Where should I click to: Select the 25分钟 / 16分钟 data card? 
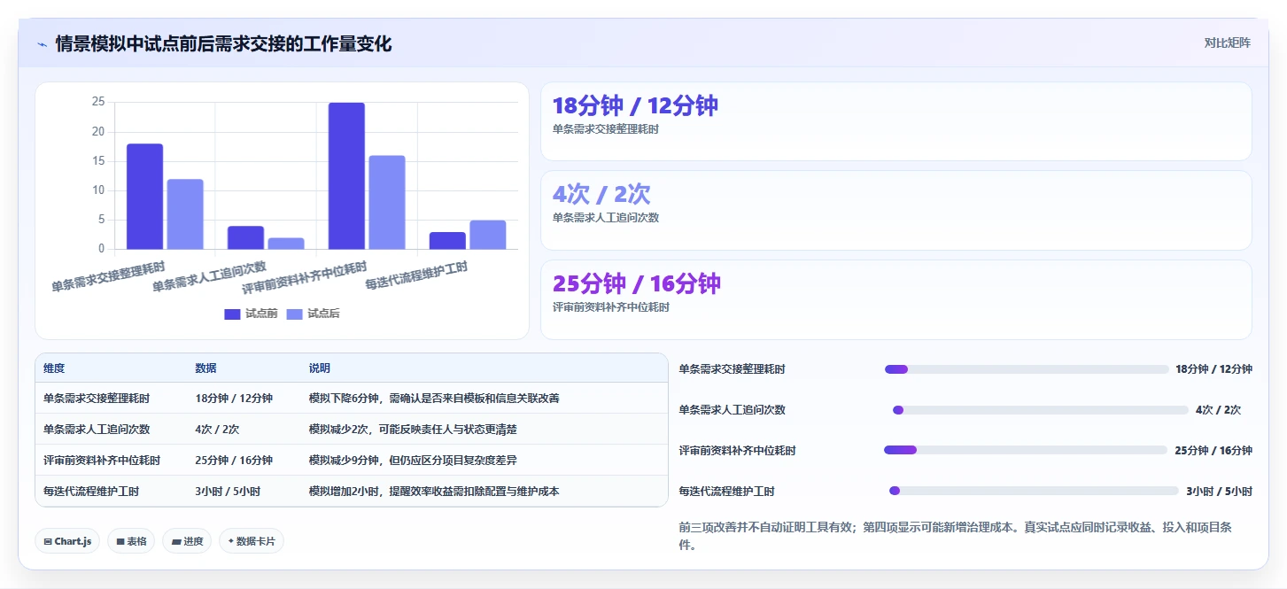point(896,299)
